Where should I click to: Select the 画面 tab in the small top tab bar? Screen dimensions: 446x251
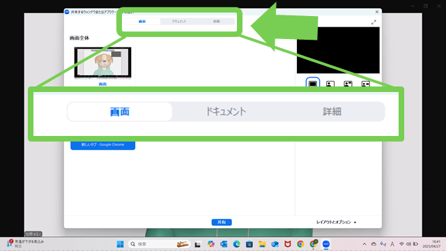[x=142, y=22]
